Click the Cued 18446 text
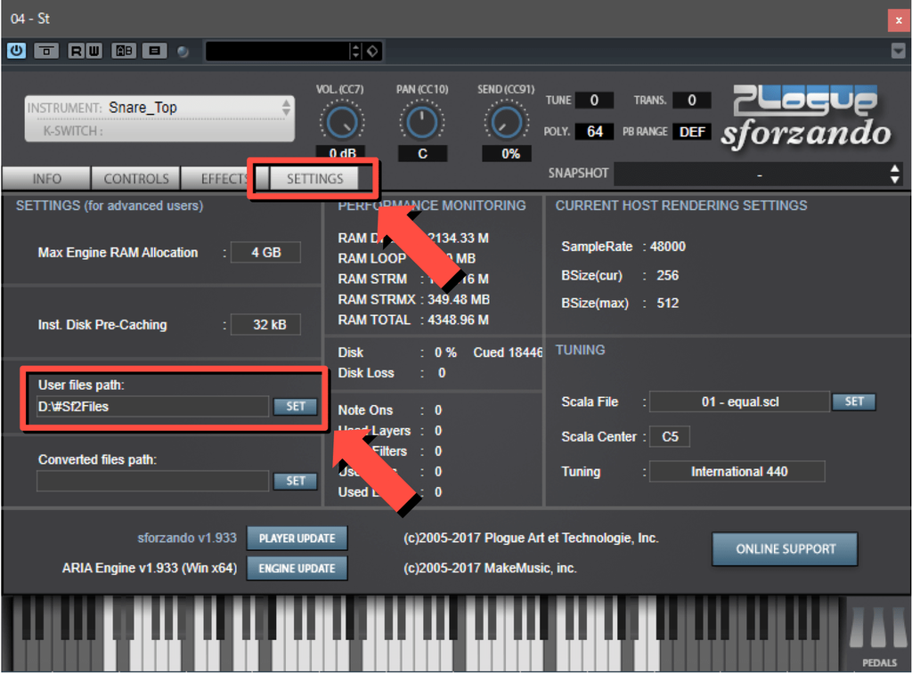The height and width of the screenshot is (673, 912). 508,353
